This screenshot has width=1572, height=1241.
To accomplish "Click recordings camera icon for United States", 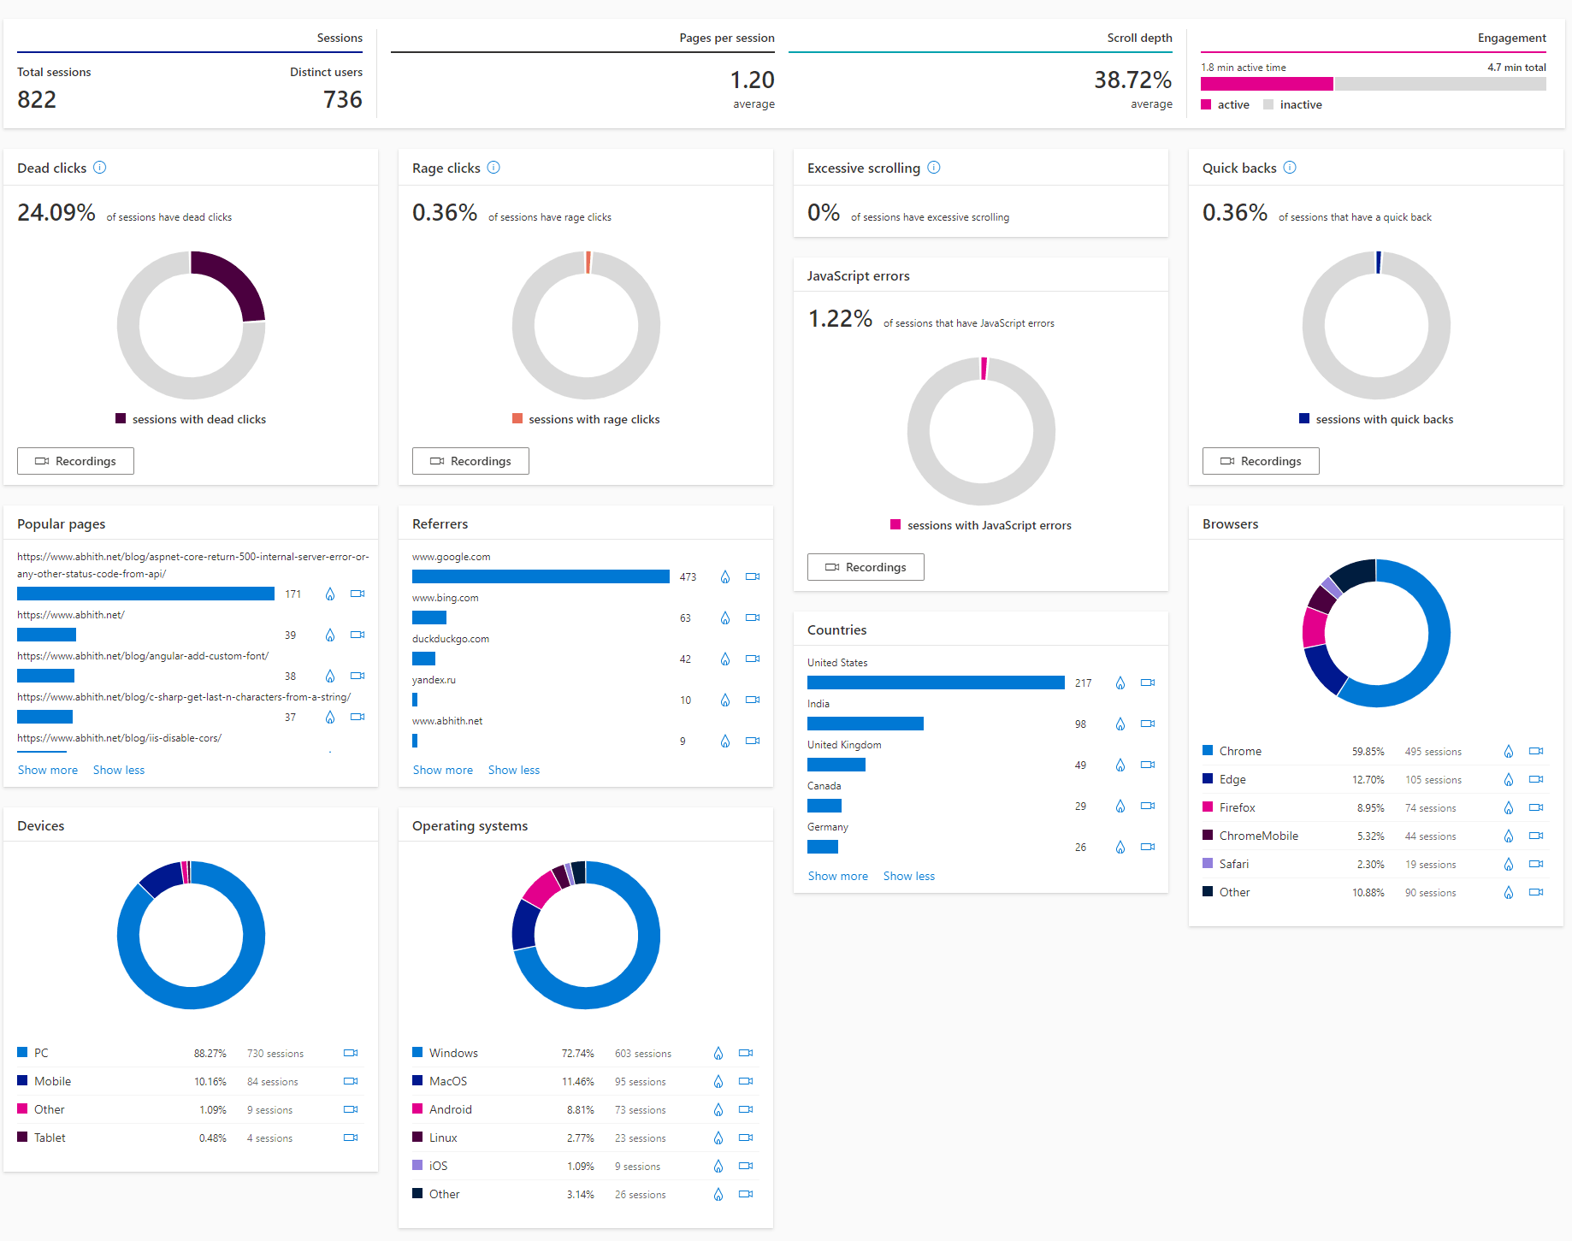I will point(1148,683).
